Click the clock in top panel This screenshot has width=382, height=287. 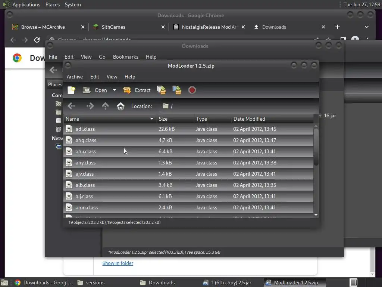pyautogui.click(x=362, y=4)
